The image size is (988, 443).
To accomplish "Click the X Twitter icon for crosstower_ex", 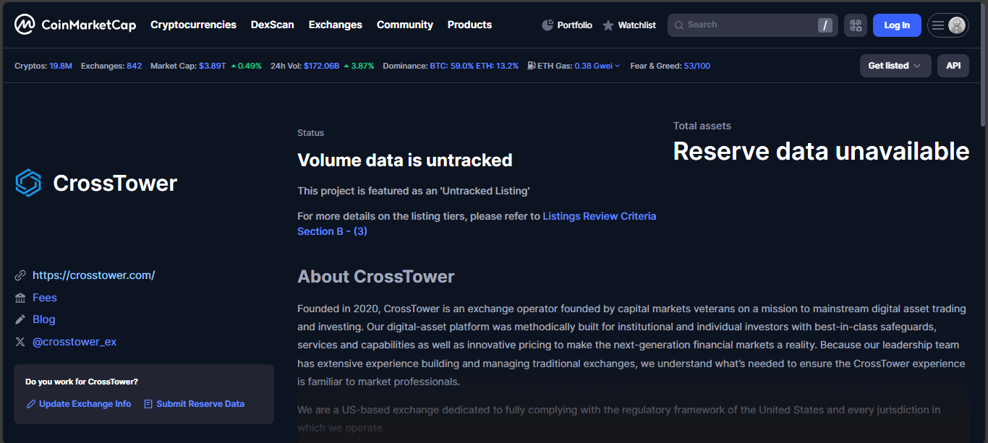I will [20, 342].
